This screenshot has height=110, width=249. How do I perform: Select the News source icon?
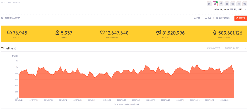[x=233, y=4]
